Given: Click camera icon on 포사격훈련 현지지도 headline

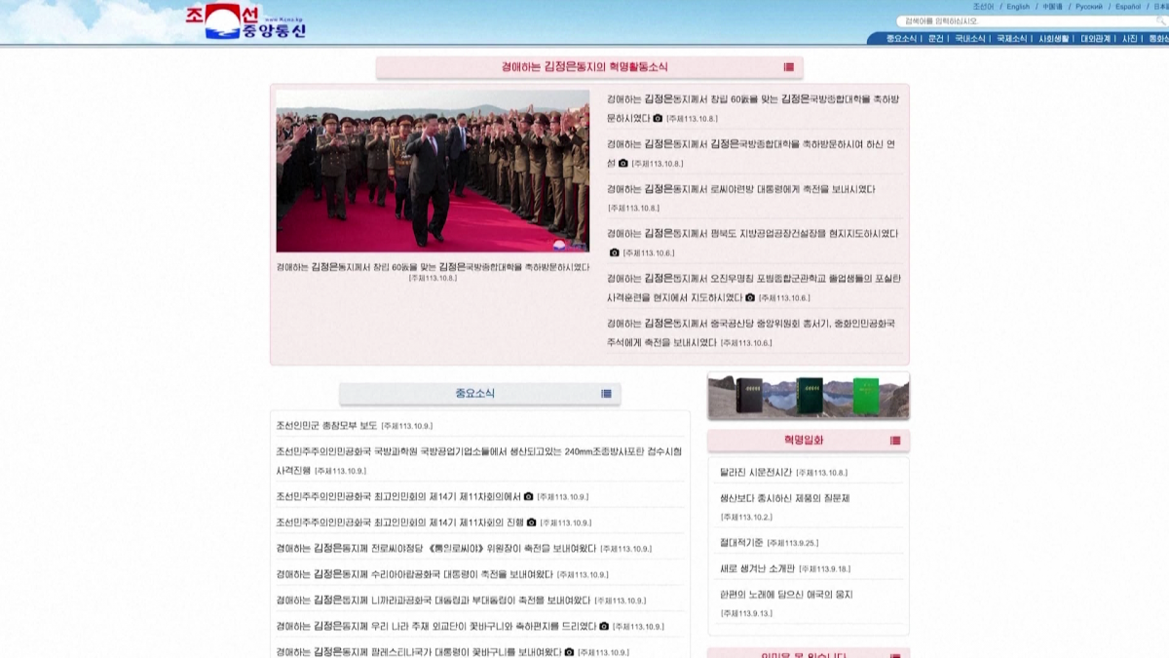Looking at the screenshot, I should [750, 297].
